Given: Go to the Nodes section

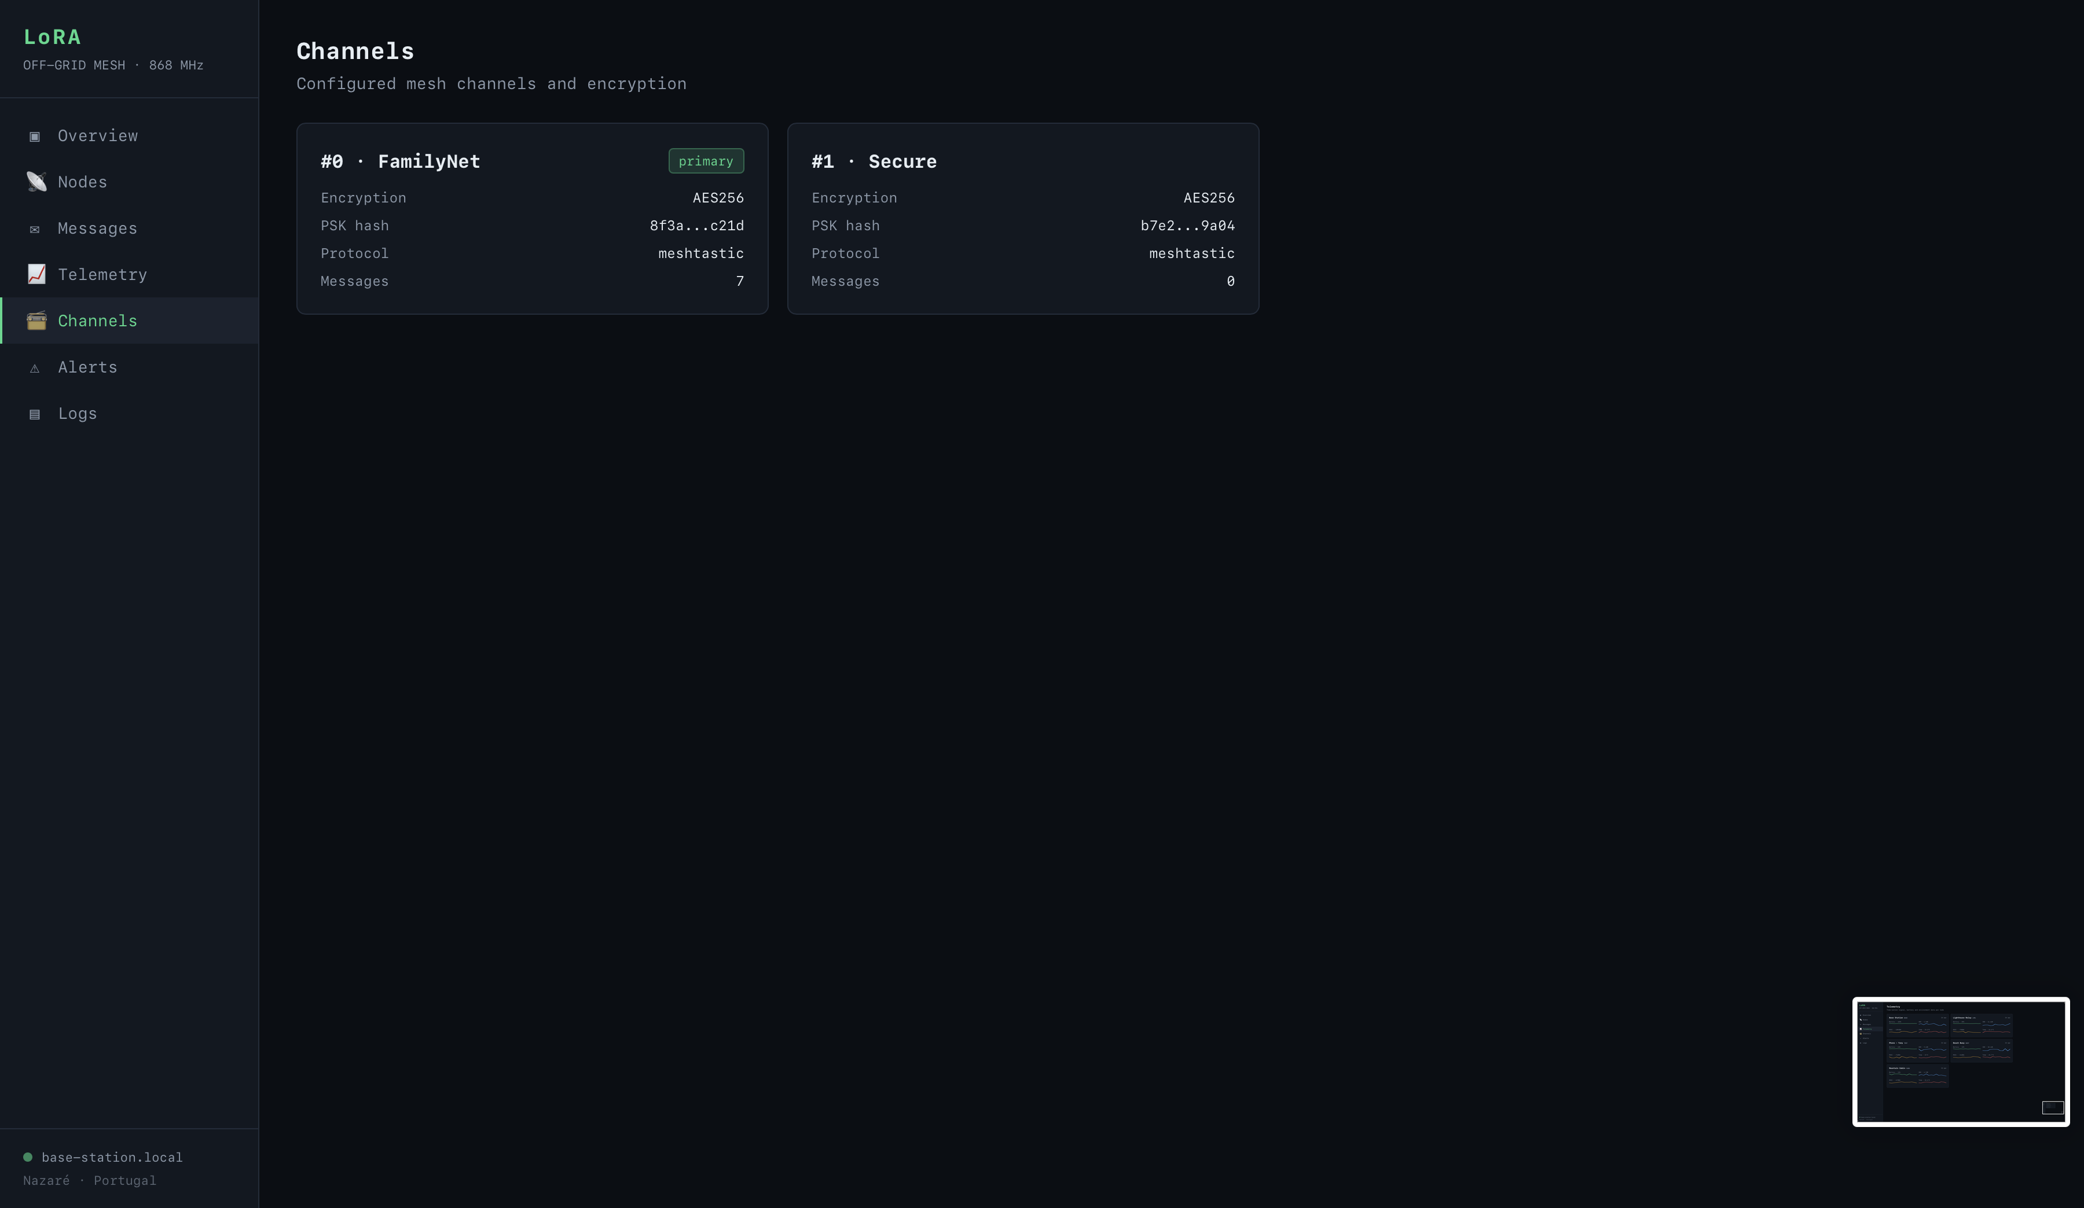Looking at the screenshot, I should 130,182.
